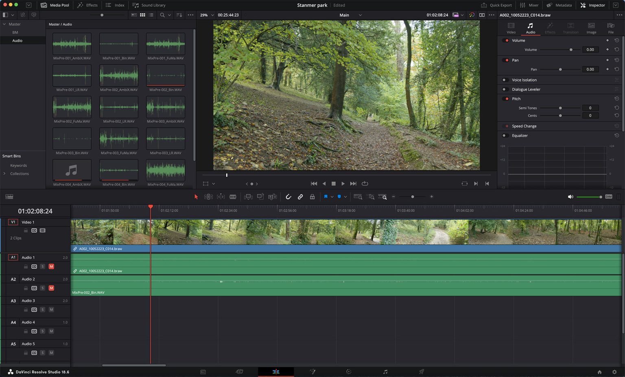Open the Color page
The image size is (625, 377).
tap(348, 371)
